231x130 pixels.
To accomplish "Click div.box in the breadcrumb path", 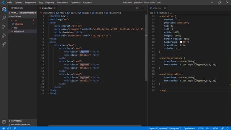I will click(x=86, y=13).
